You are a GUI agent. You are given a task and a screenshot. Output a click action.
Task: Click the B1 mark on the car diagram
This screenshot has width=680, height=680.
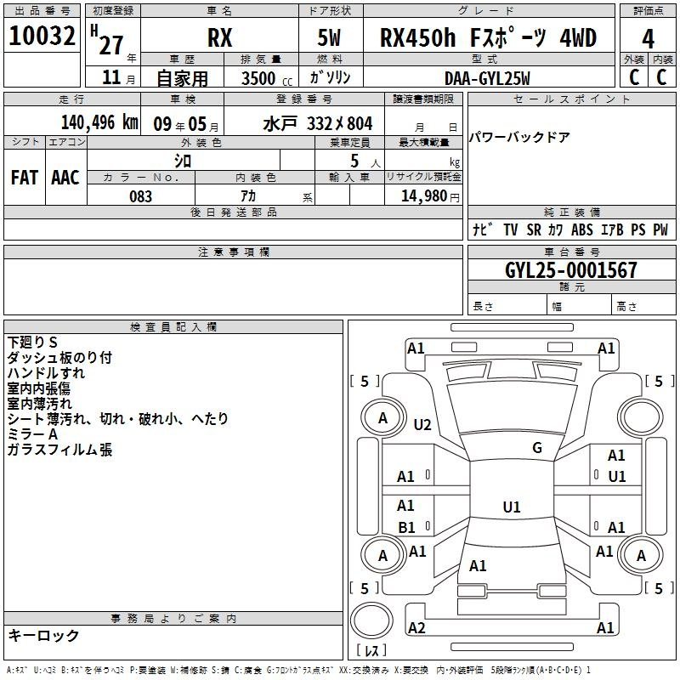(407, 527)
